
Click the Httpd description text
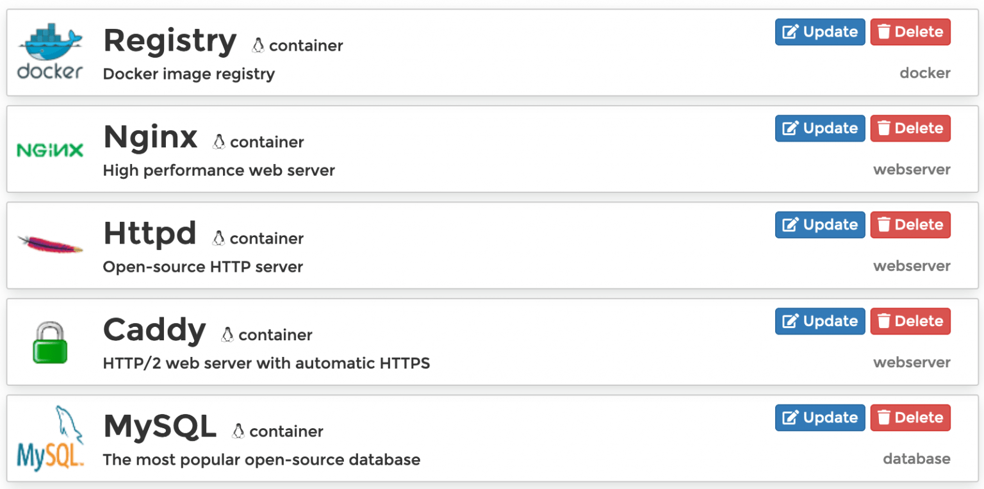(202, 267)
